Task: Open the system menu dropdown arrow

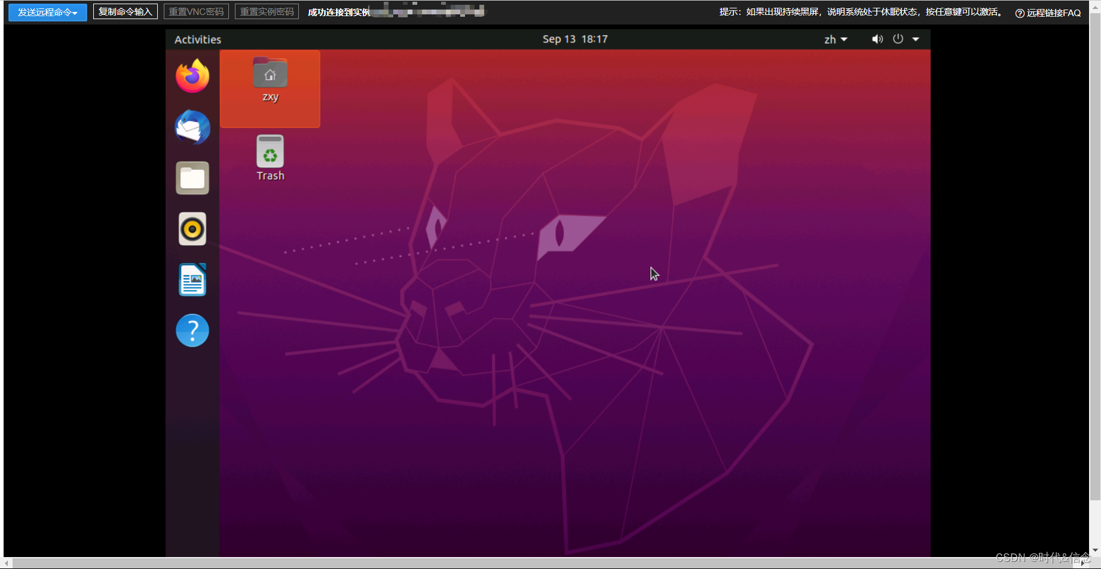Action: click(x=916, y=39)
